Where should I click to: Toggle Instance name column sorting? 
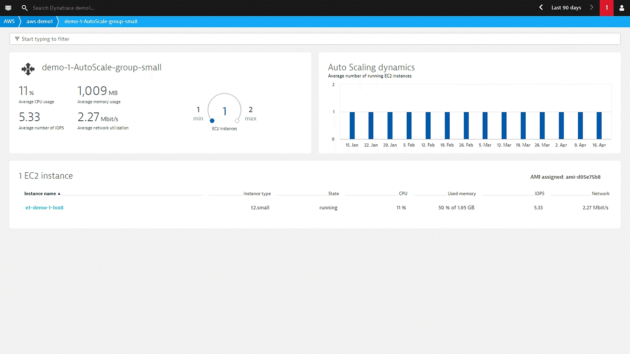tap(41, 194)
